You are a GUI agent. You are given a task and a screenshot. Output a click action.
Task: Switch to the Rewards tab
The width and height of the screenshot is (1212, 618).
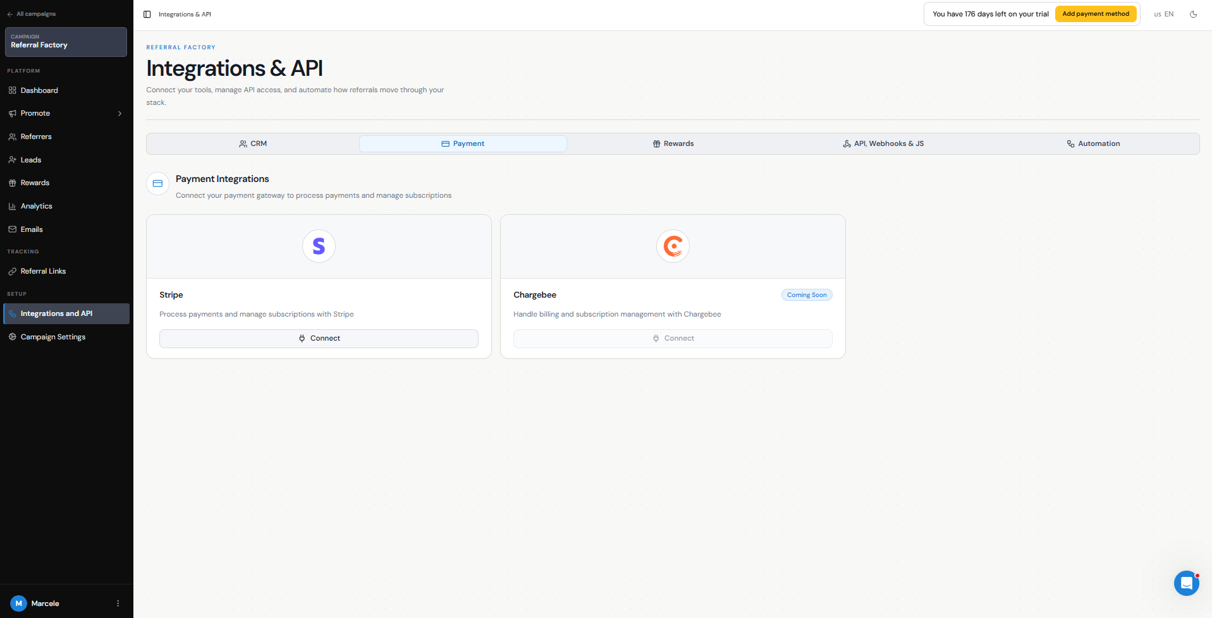coord(673,143)
